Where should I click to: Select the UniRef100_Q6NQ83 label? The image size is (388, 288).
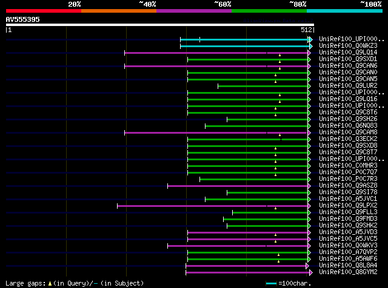pos(348,126)
